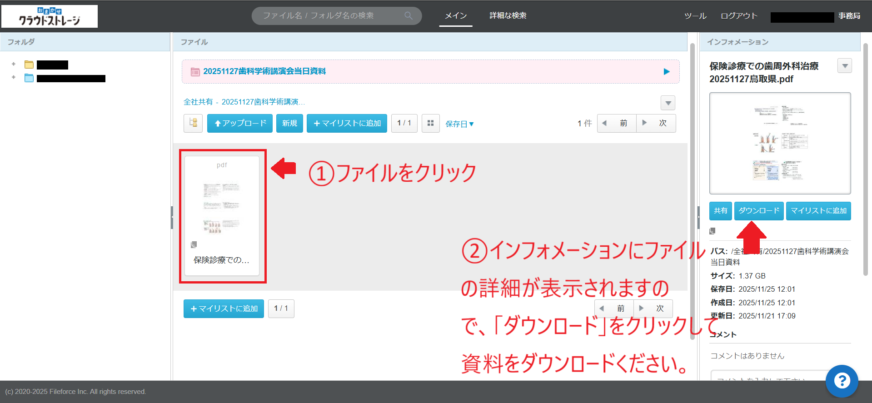The image size is (872, 403).
Task: Select the light blue shared folder icon
Action: pyautogui.click(x=29, y=78)
